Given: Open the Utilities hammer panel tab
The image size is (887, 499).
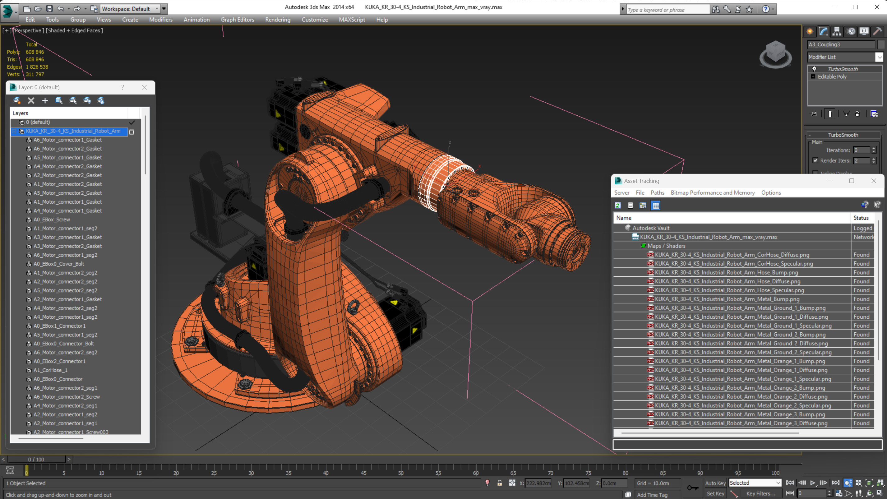Looking at the screenshot, I should coord(877,31).
